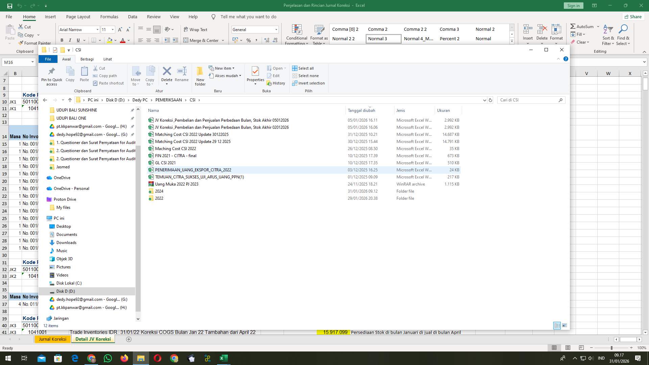Click inside the Cari di CSI search box
The height and width of the screenshot is (365, 649).
tap(527, 100)
